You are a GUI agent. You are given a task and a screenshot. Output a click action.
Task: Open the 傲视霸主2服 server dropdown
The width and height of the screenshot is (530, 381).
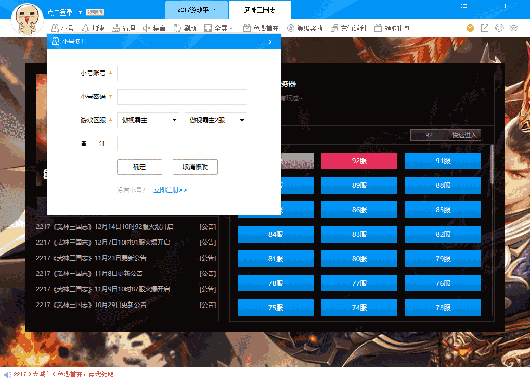(x=242, y=120)
